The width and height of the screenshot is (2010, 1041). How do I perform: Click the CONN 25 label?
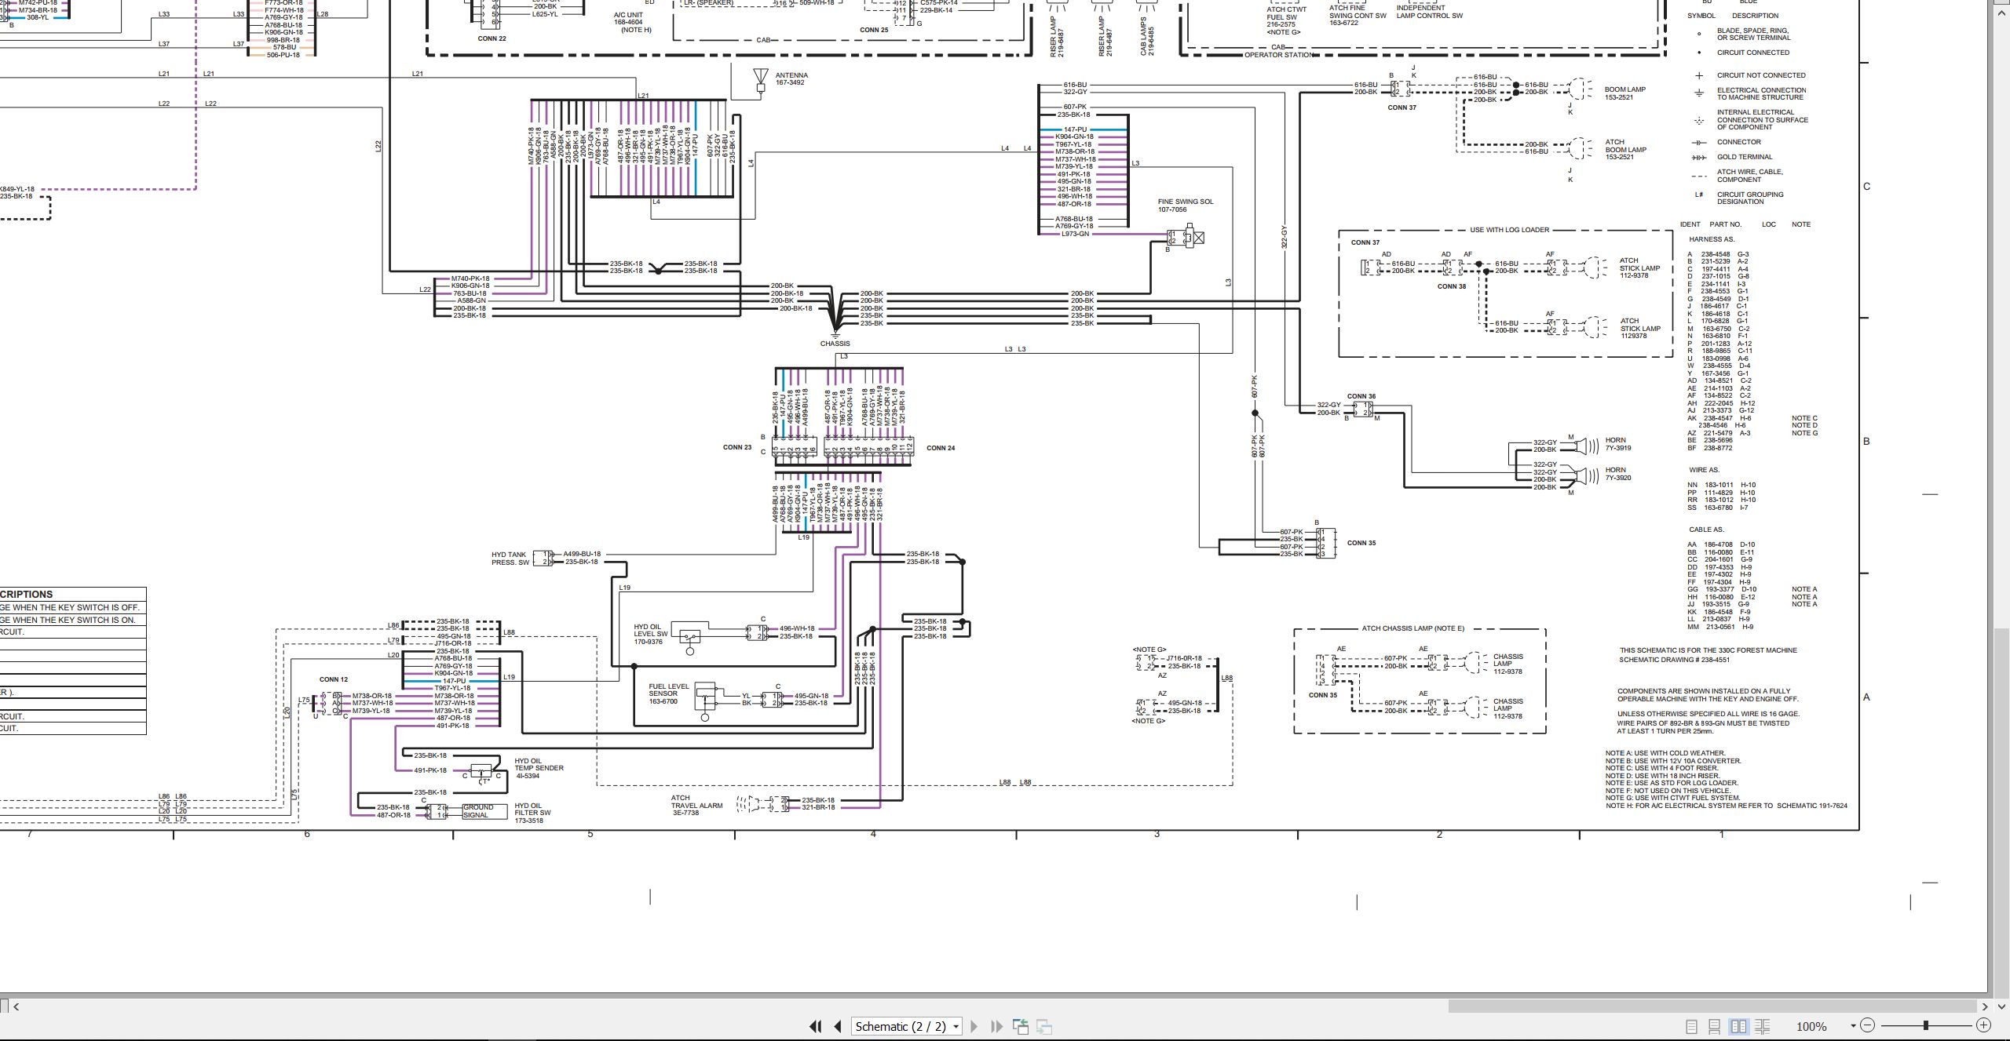pyautogui.click(x=874, y=30)
